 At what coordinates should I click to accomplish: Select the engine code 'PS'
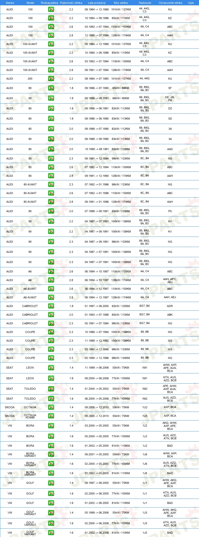170,211
